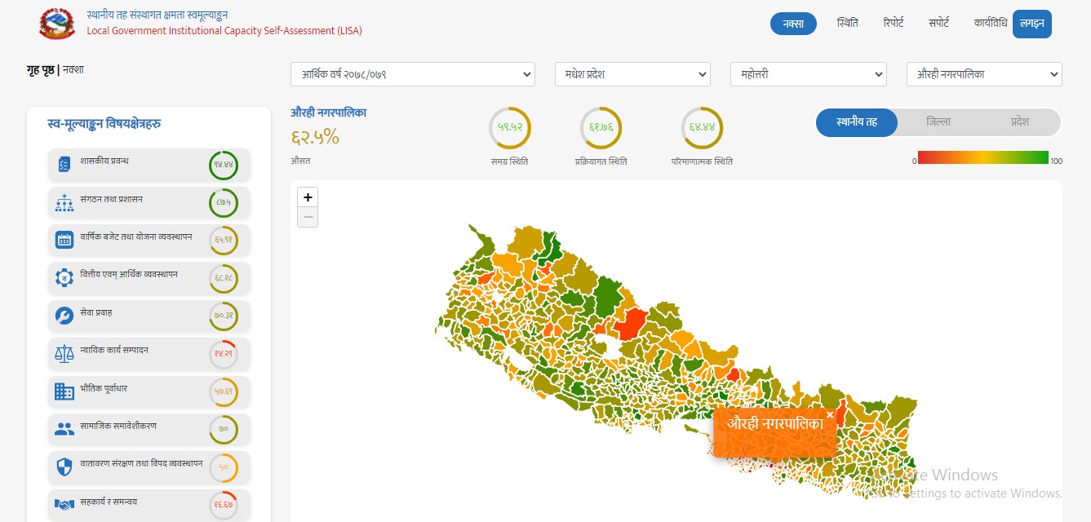Open the महोत्तरी district dropdown
Viewport: 1091px width, 522px height.
808,74
